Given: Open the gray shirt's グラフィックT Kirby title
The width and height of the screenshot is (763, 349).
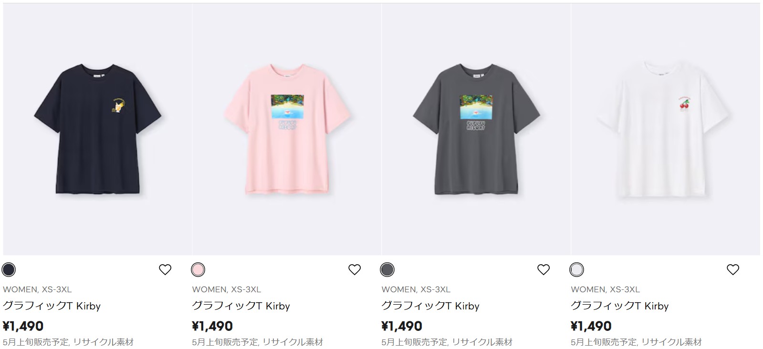Looking at the screenshot, I should pyautogui.click(x=430, y=306).
